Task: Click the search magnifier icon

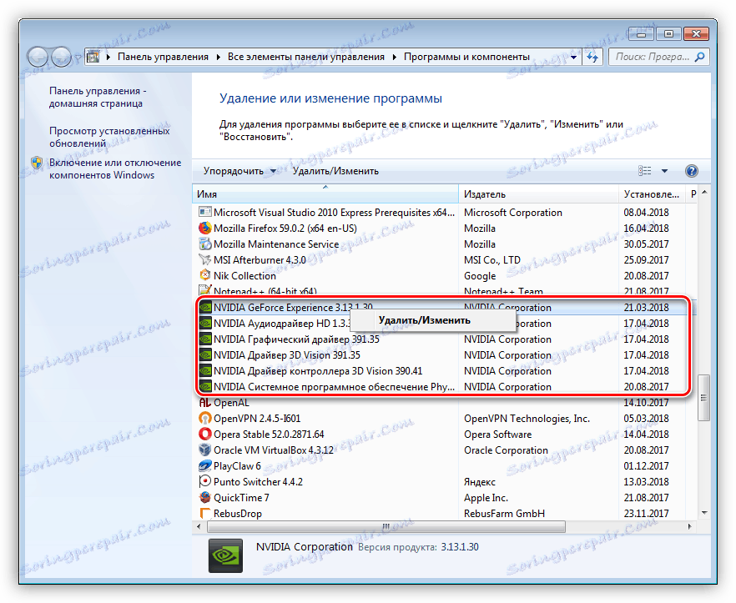Action: [699, 57]
